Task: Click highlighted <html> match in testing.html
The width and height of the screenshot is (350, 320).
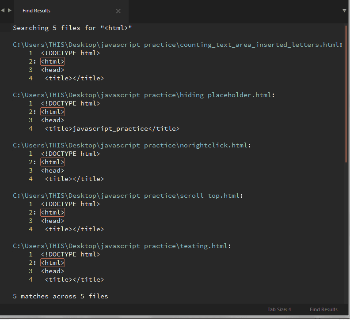Action: 53,263
